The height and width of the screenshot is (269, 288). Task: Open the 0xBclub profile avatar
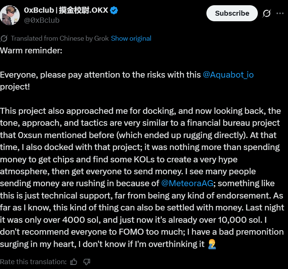pyautogui.click(x=10, y=15)
